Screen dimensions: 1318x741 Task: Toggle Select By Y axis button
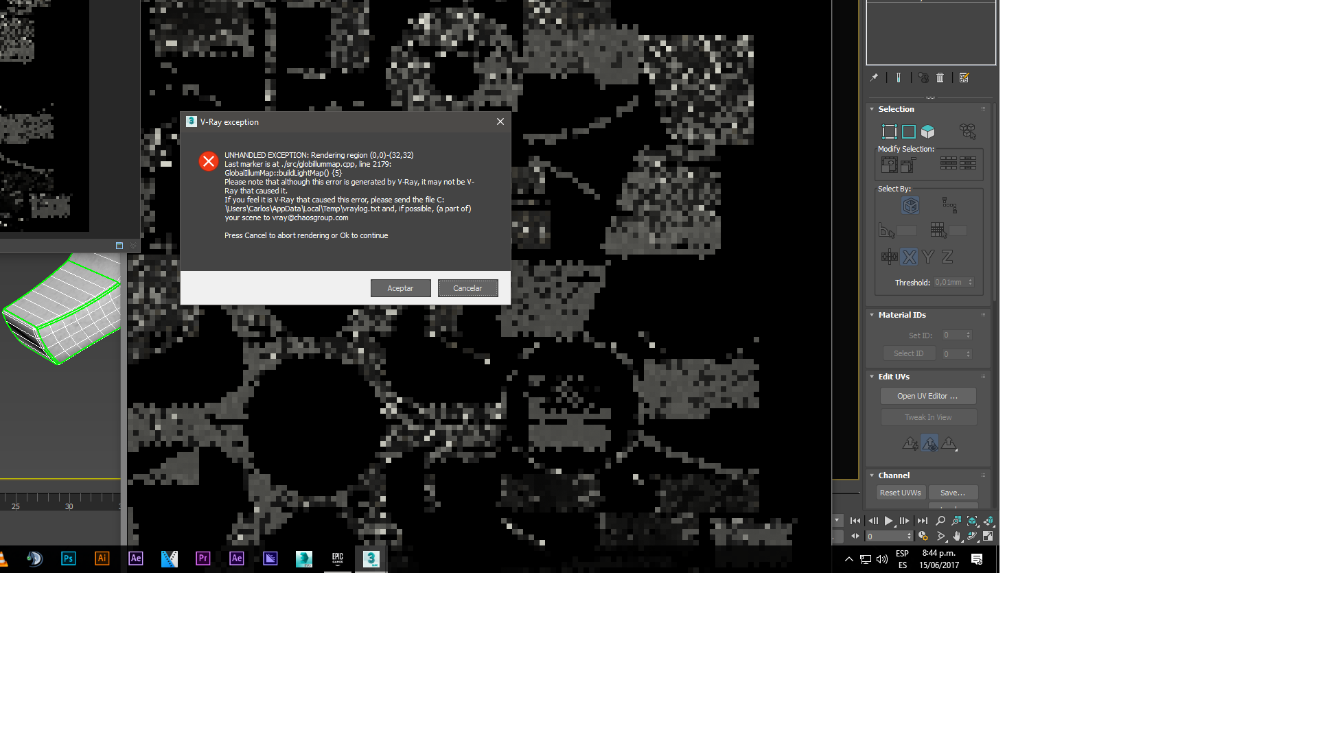click(x=928, y=257)
